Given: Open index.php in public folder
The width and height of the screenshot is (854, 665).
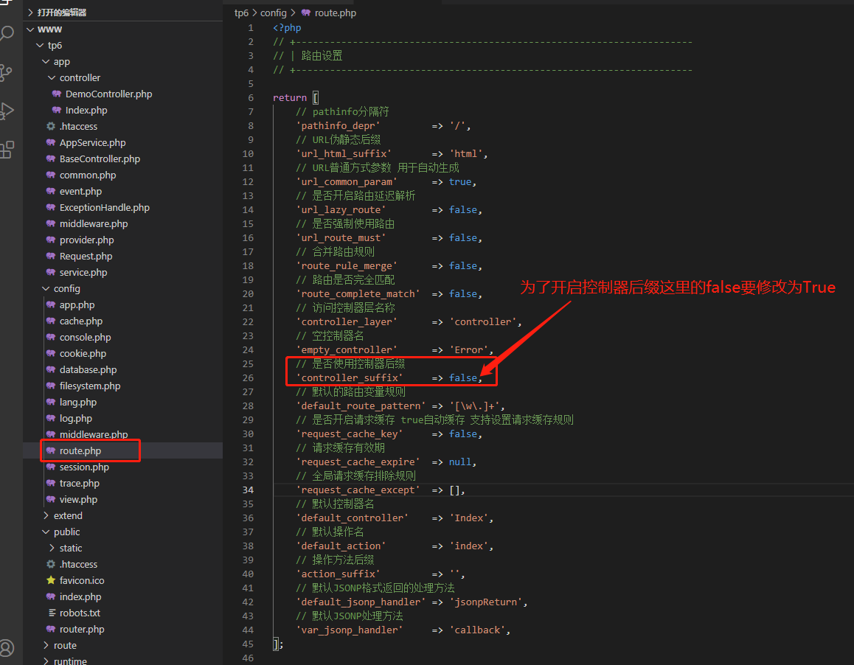Looking at the screenshot, I should coord(80,597).
